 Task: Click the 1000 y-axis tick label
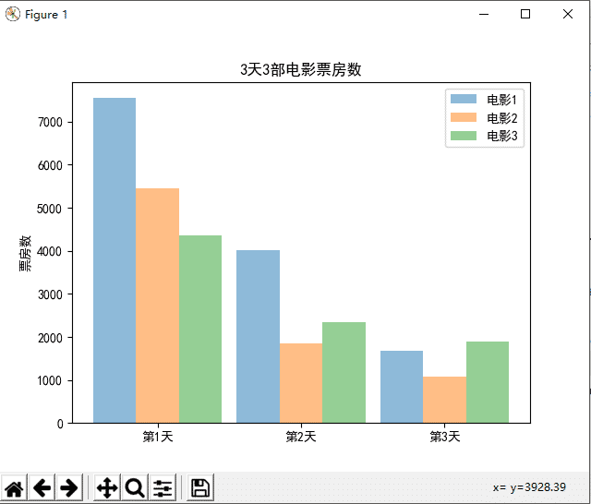[x=50, y=380]
